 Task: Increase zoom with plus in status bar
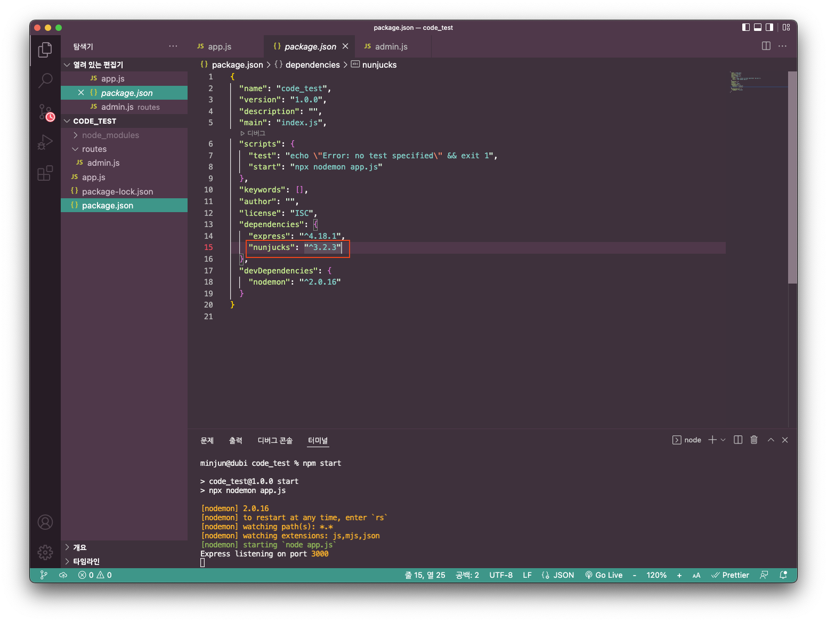[679, 575]
